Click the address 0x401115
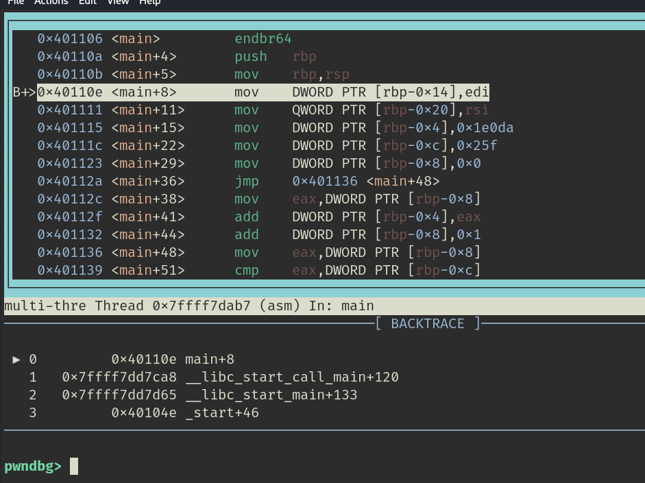 (69, 128)
